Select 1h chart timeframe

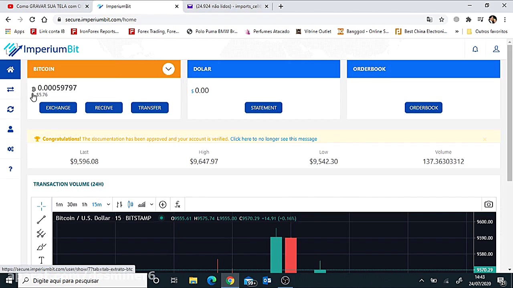(85, 204)
